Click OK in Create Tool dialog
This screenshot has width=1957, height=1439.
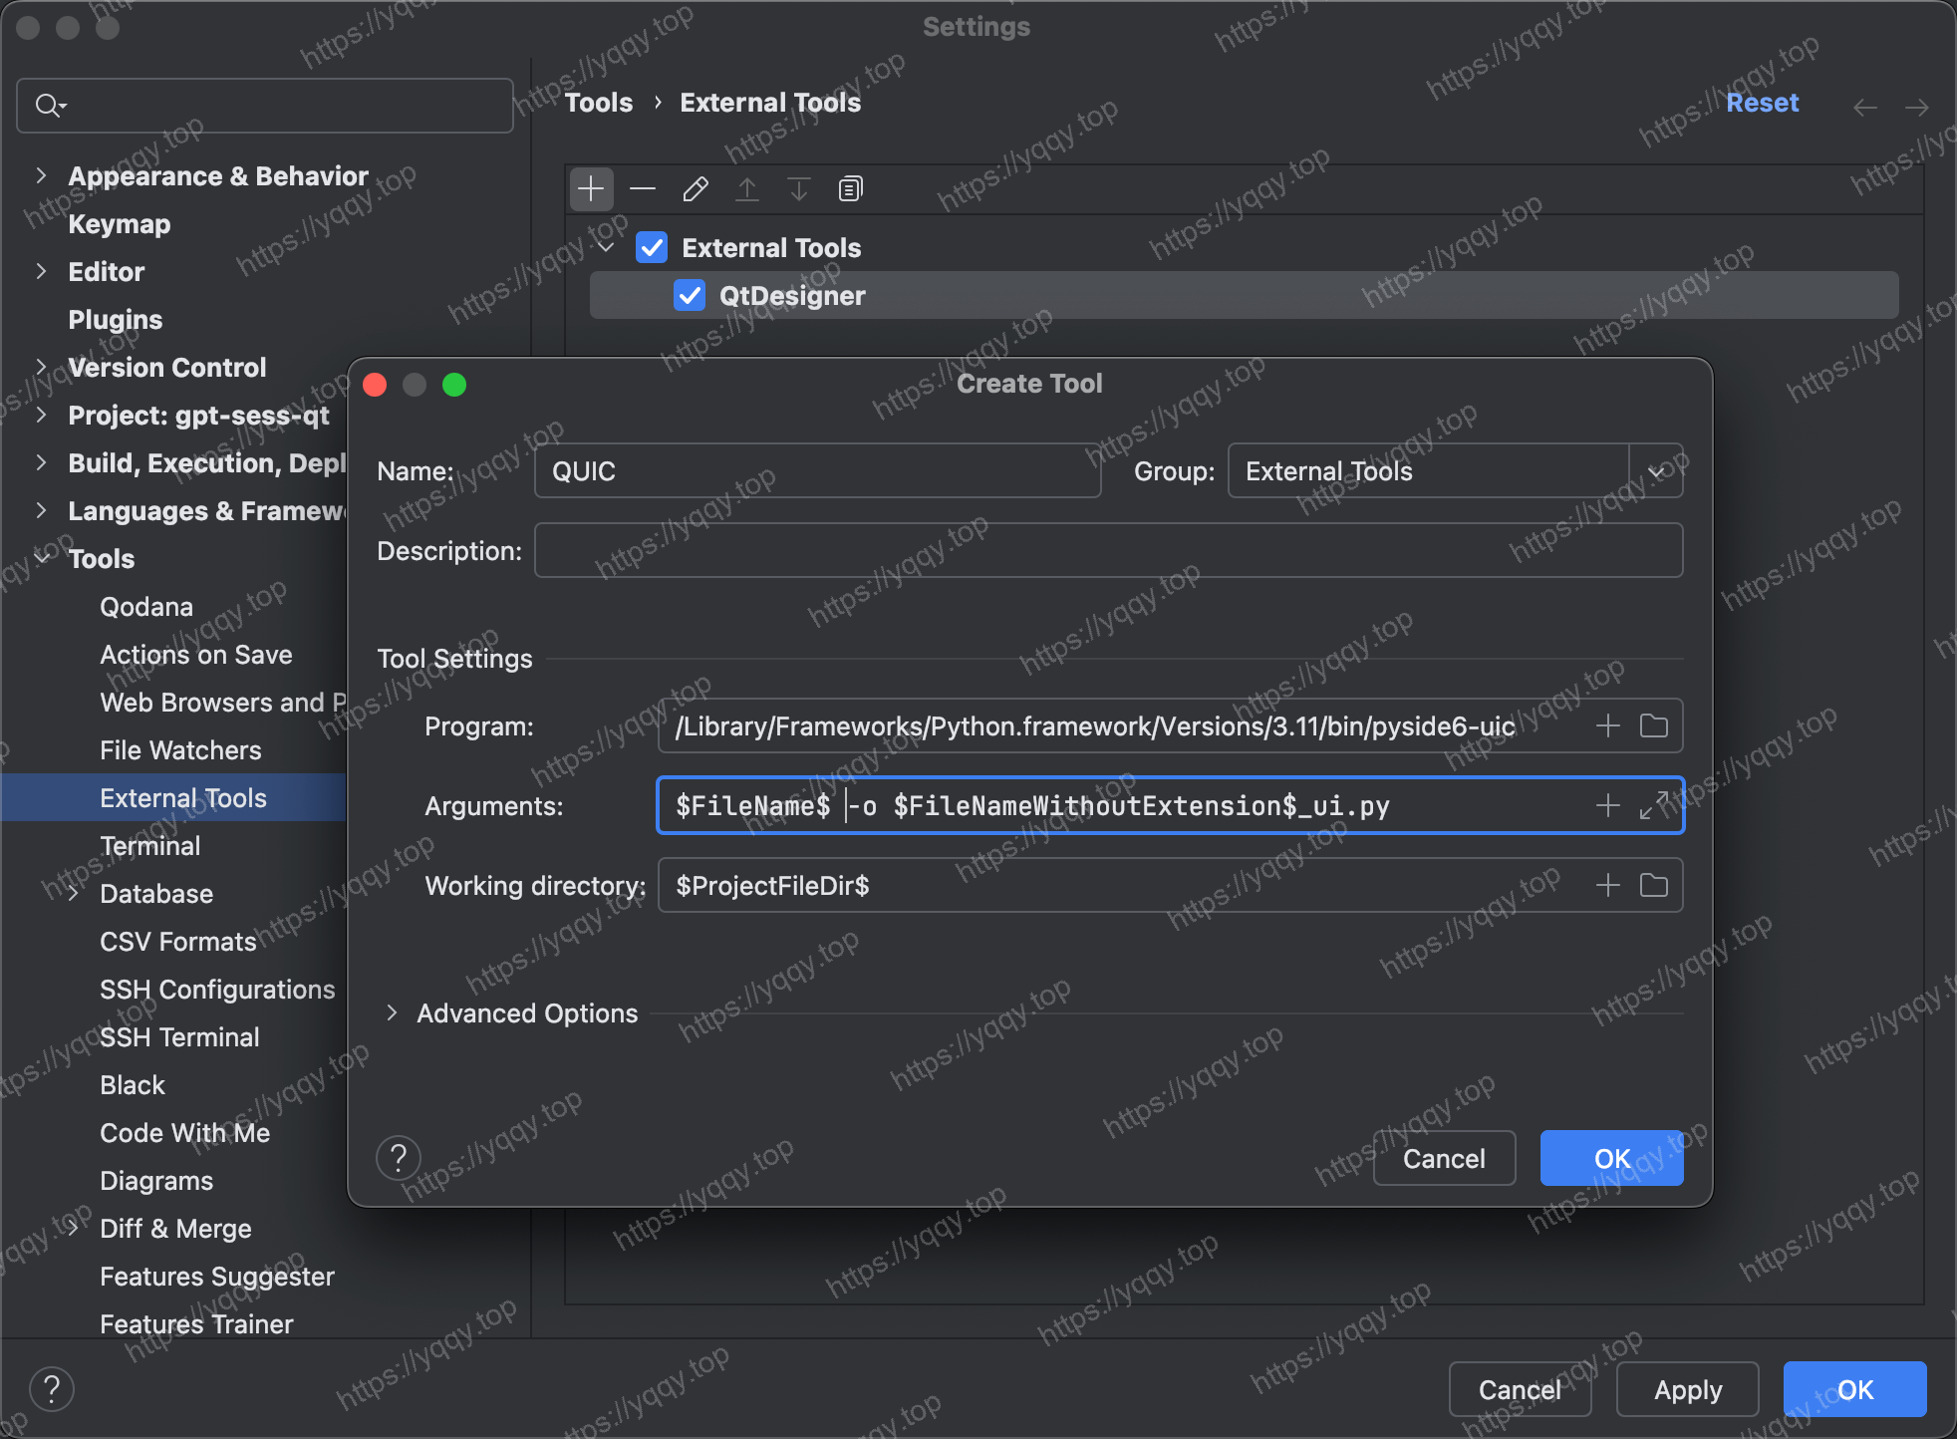pos(1611,1158)
